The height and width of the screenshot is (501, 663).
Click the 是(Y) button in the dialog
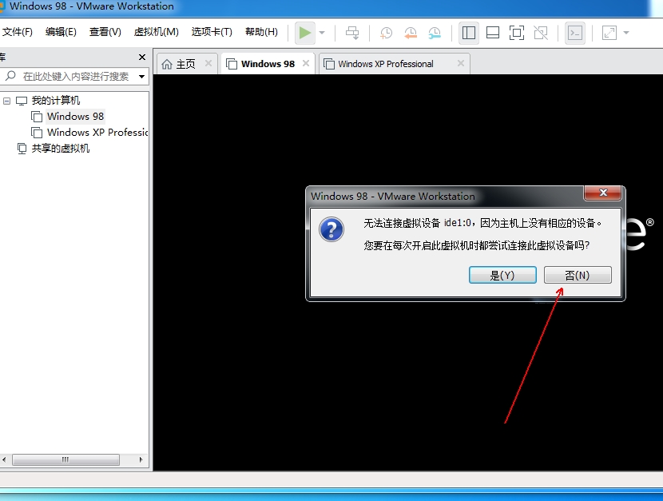[x=502, y=275]
